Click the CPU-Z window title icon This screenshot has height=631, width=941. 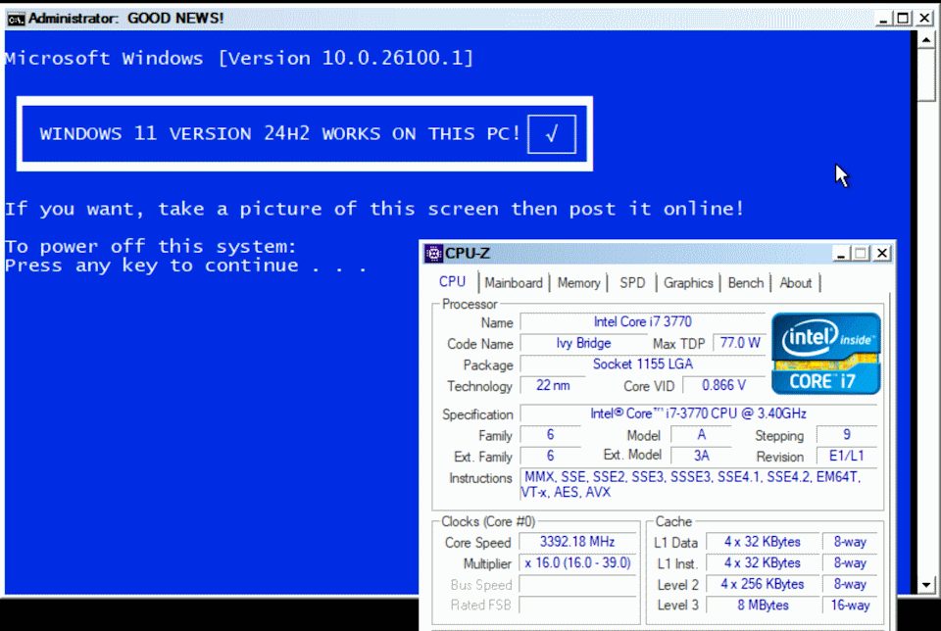433,254
